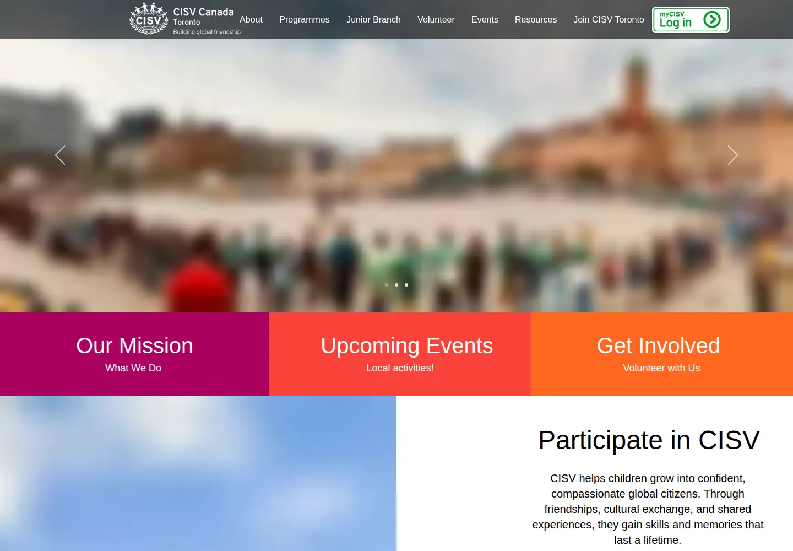Open the Programmes menu

tap(305, 19)
